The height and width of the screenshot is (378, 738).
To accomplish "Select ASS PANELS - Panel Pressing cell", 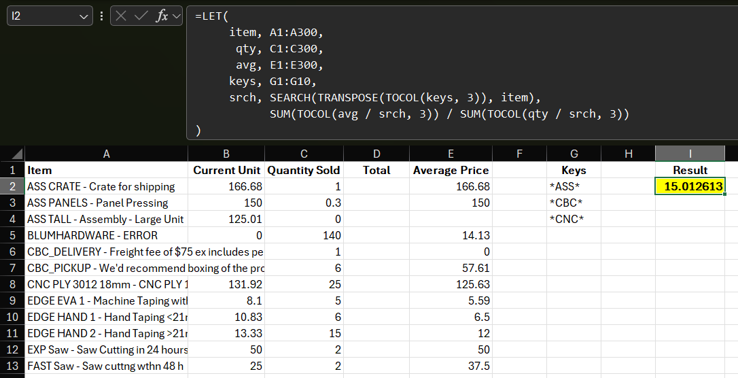I will [x=107, y=203].
